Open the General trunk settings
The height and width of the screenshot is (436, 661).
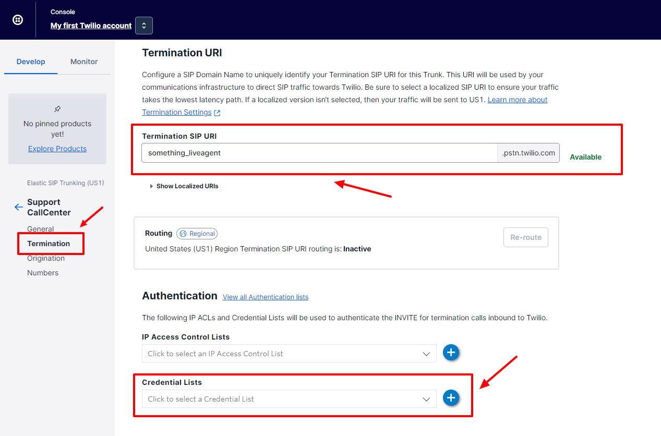click(40, 229)
